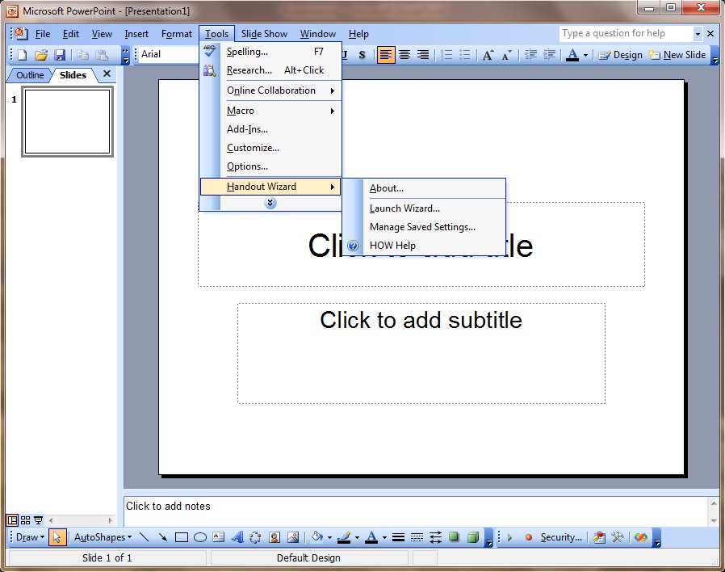
Task: Apply Font Color in Drawing toolbar
Action: click(371, 536)
